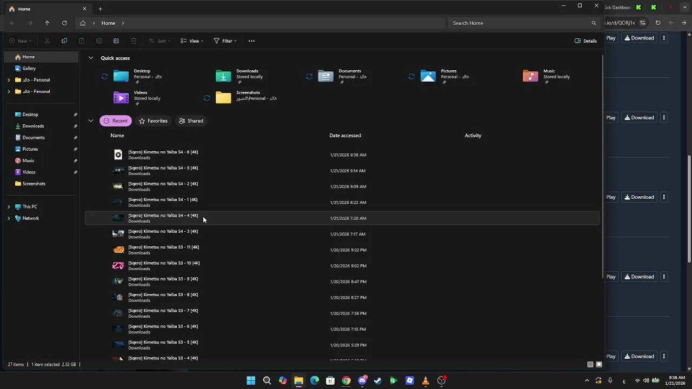Open site settings icon in browser address bar
This screenshot has height=389, width=692.
pyautogui.click(x=643, y=23)
